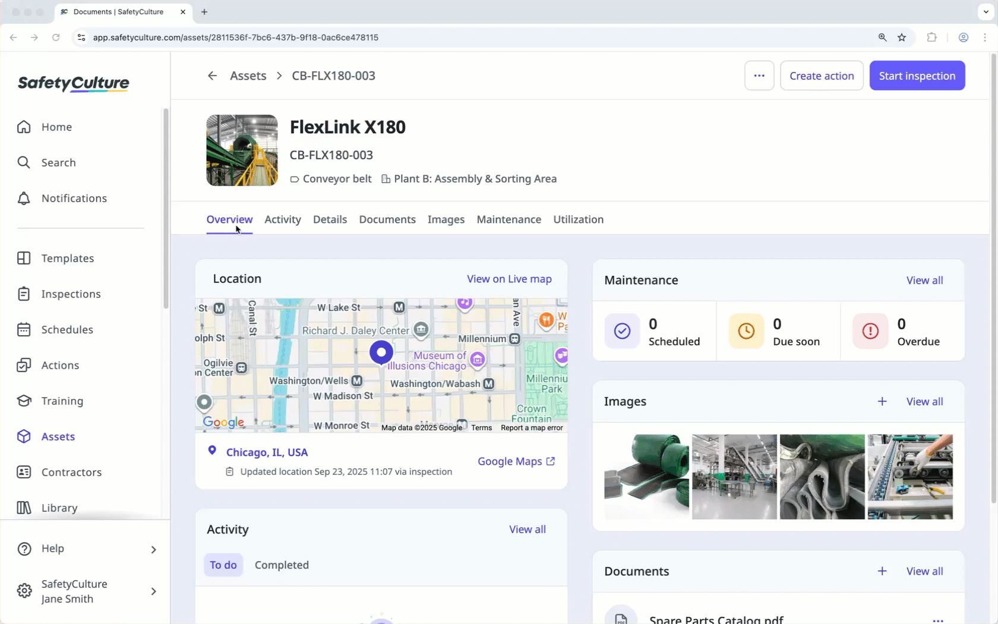Open the gloved hand conveyor image thumbnail
The height and width of the screenshot is (624, 998).
pos(910,477)
